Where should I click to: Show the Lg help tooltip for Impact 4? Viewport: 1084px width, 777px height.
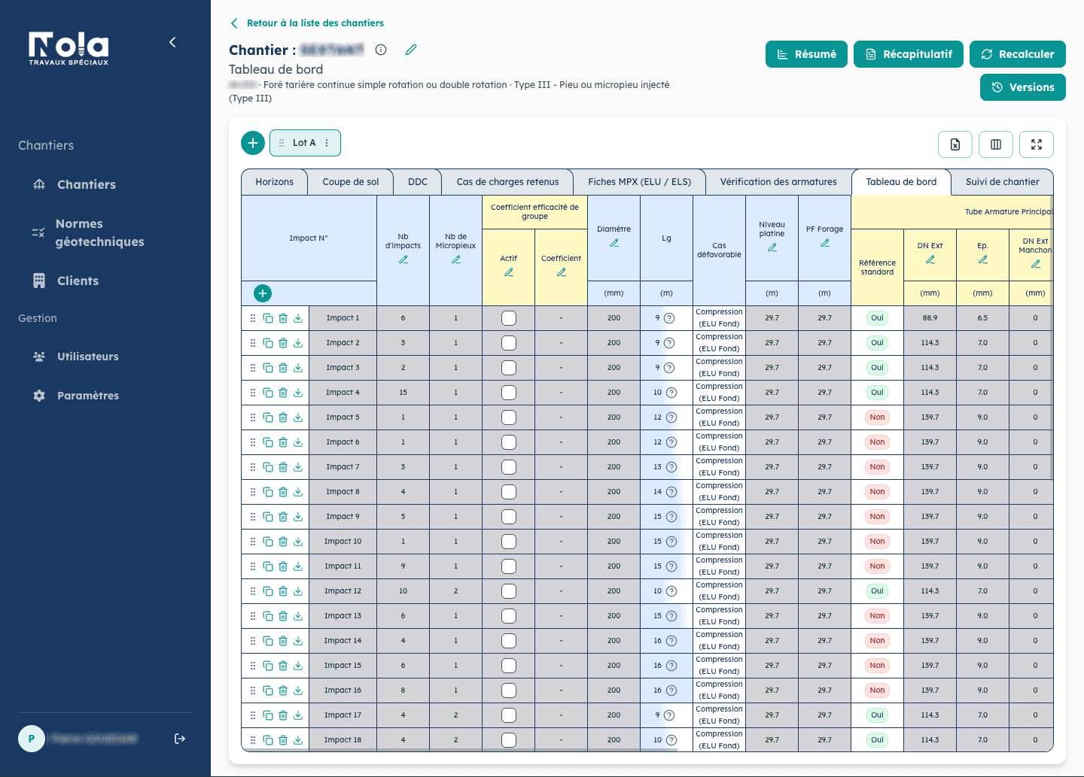coord(671,393)
